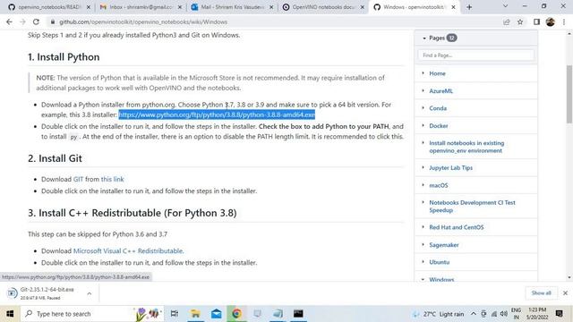The height and width of the screenshot is (322, 573).
Task: Open the Windows Start menu
Action: (10, 314)
